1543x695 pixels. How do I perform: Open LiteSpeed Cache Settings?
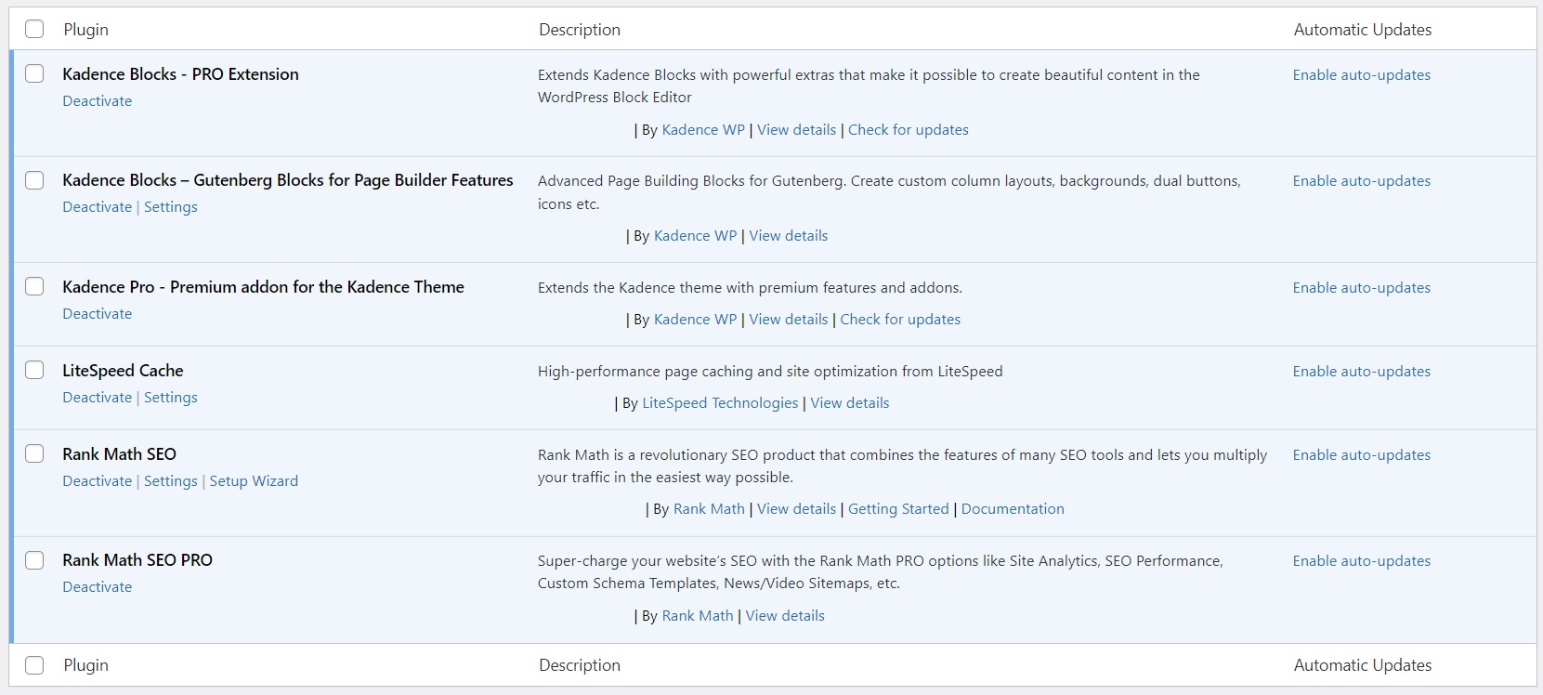171,398
